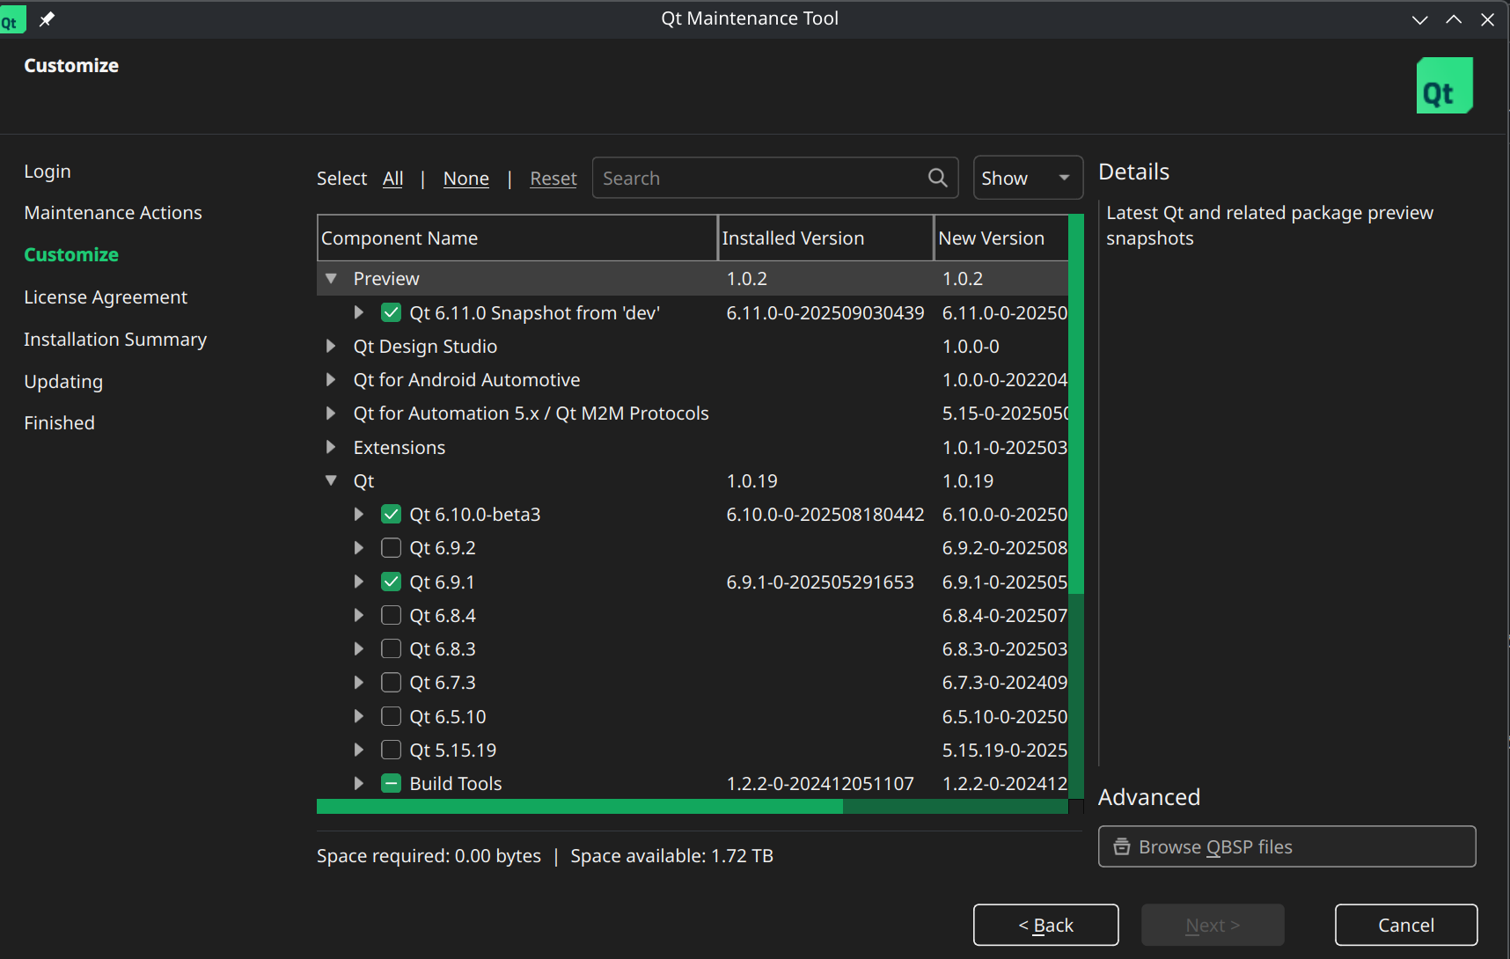Check the Qt 6.7.3 checkbox
Screen dimensions: 1510x959
pyautogui.click(x=392, y=682)
